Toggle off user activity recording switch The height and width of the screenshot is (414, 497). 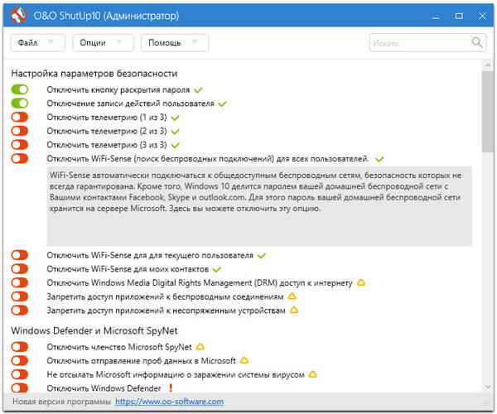coord(20,103)
